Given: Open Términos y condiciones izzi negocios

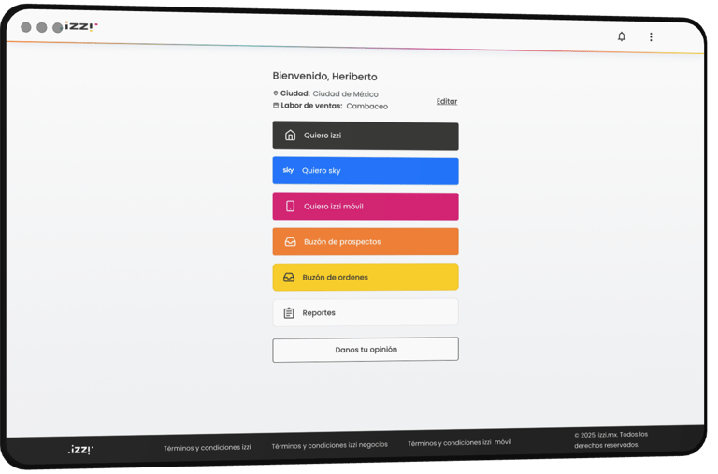Looking at the screenshot, I should click(x=330, y=445).
